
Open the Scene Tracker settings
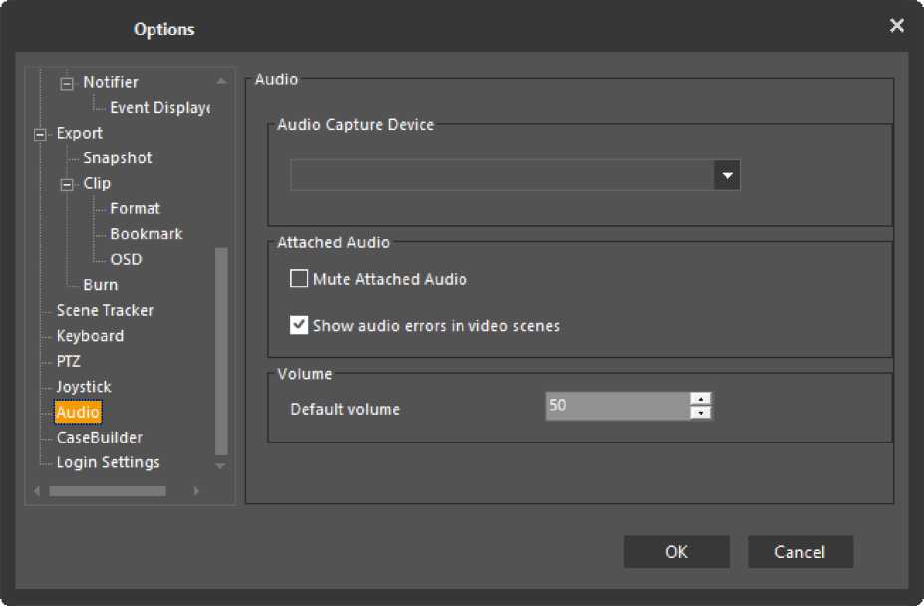pyautogui.click(x=105, y=311)
